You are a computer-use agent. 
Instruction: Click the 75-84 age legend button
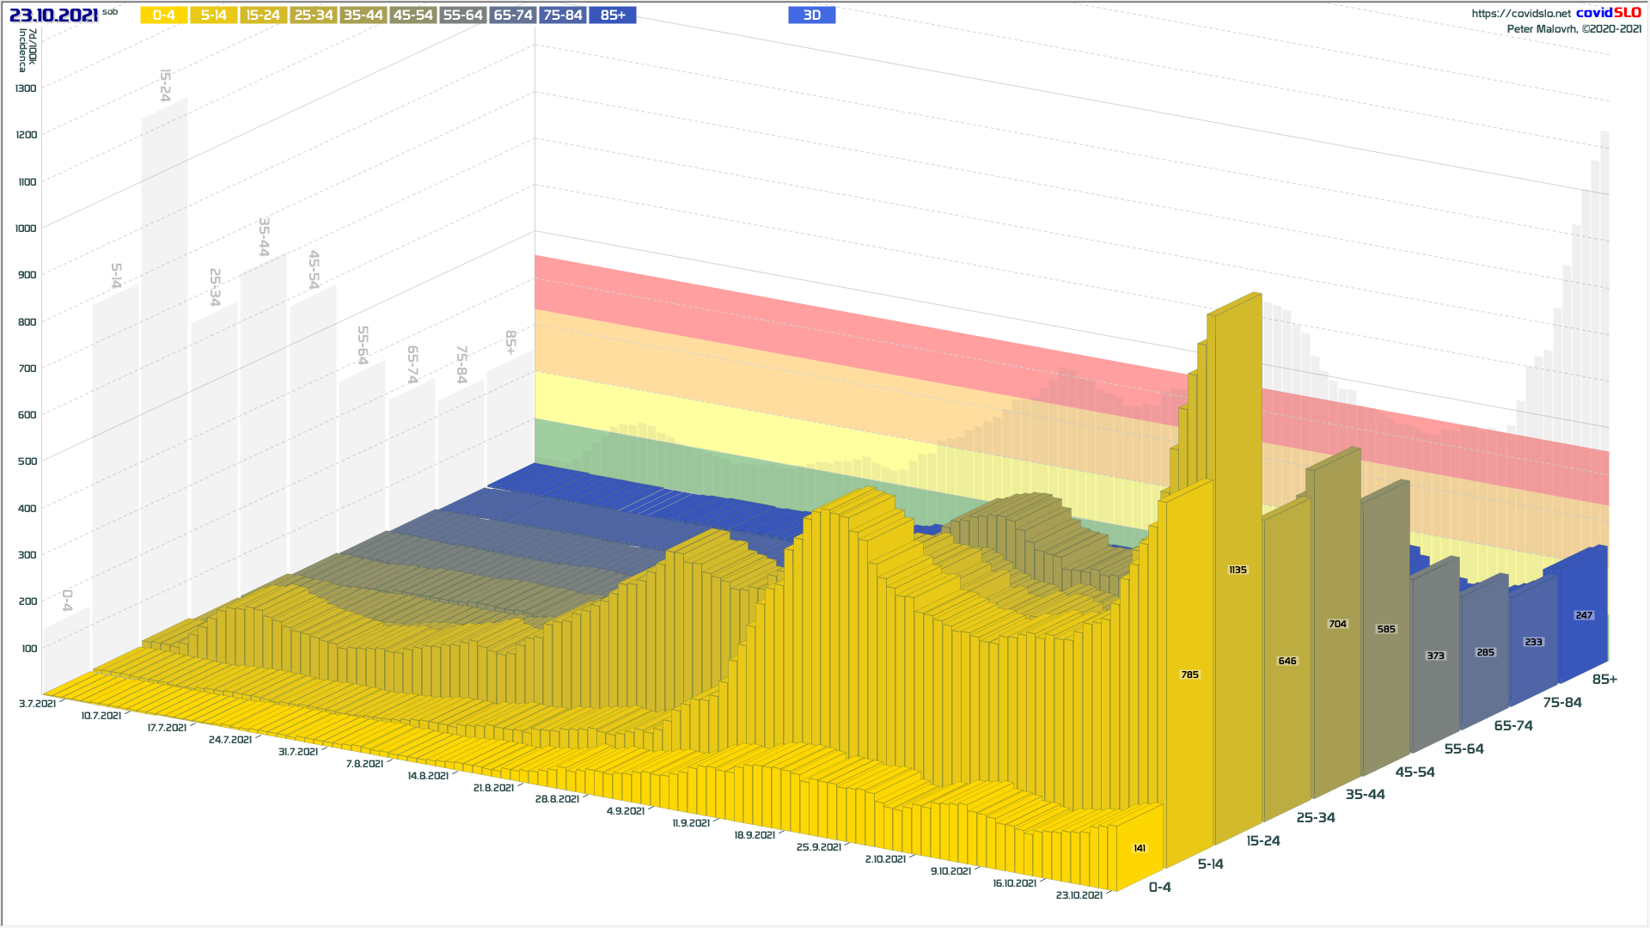coord(563,15)
